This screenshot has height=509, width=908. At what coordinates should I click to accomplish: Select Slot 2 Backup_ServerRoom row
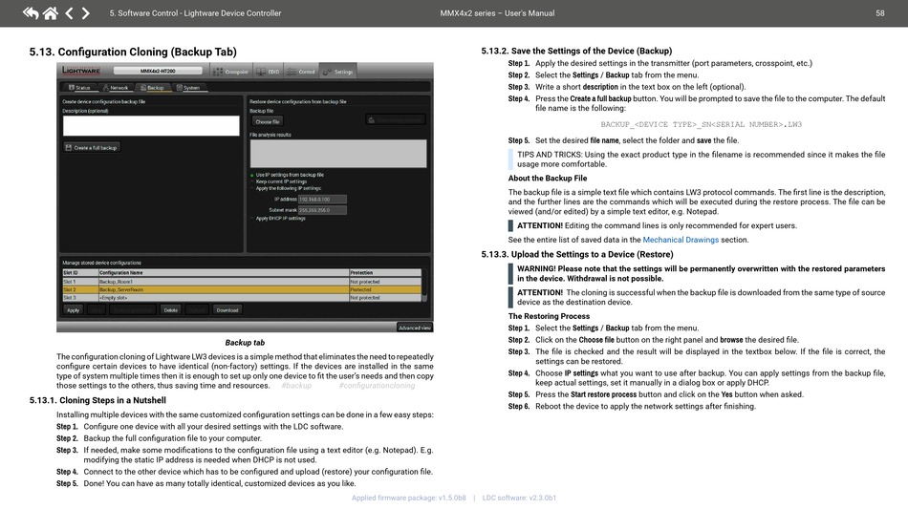click(x=242, y=289)
